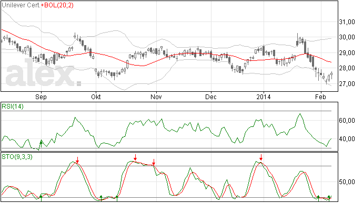Screen dimensions: 363x203
Task: Click the Nov month axis label
Action: 156,97
